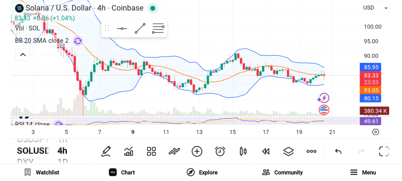Select the horizontal line drawing tool
This screenshot has height=181, width=402.
tap(122, 28)
